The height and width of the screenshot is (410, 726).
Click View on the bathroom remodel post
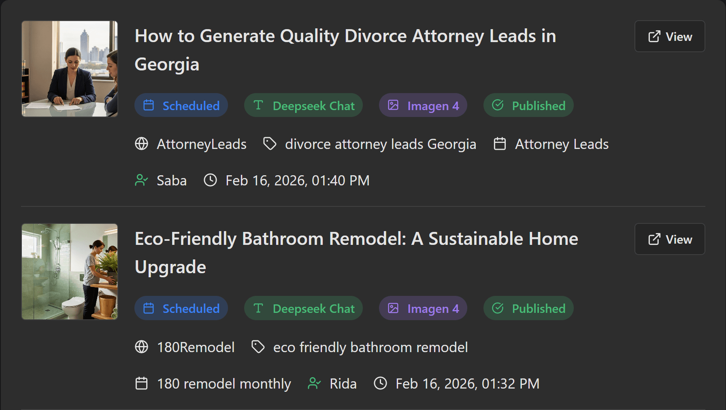(670, 239)
